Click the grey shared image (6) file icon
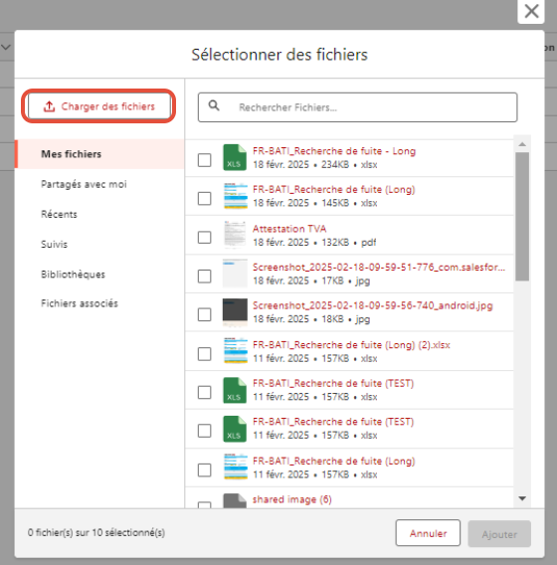 click(x=235, y=501)
